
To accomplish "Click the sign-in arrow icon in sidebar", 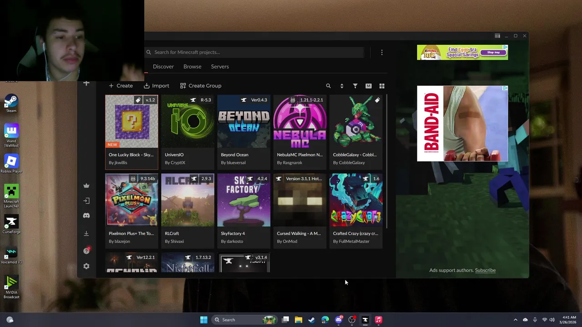I will click(x=86, y=201).
